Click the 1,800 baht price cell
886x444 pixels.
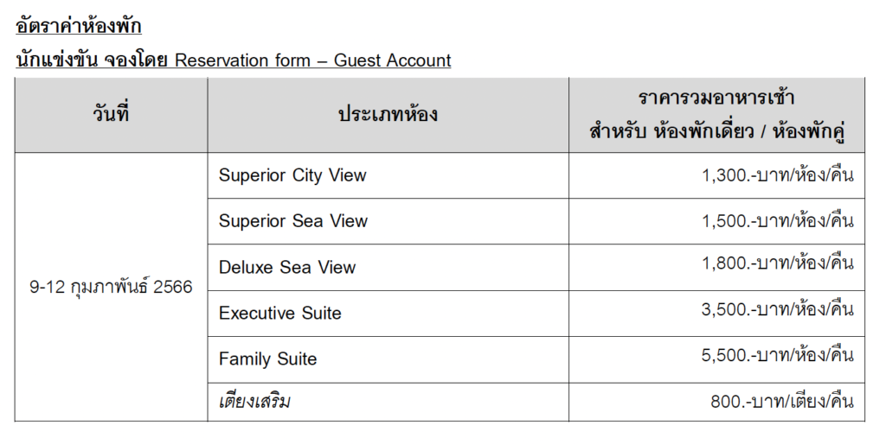(x=777, y=263)
